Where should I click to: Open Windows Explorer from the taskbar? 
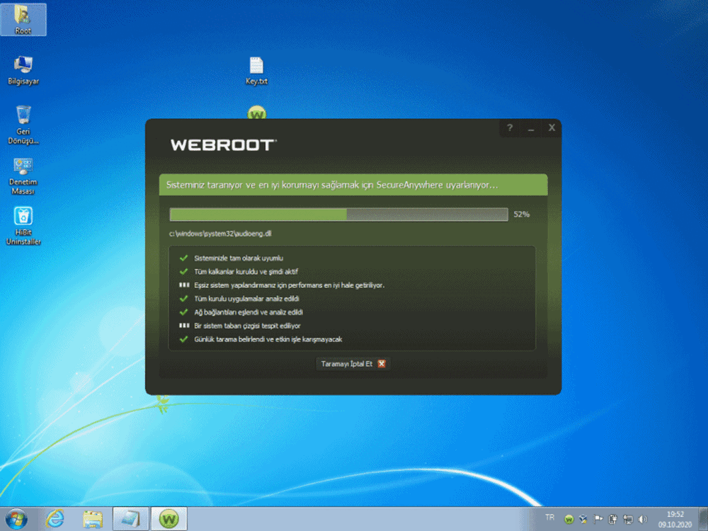pos(93,518)
